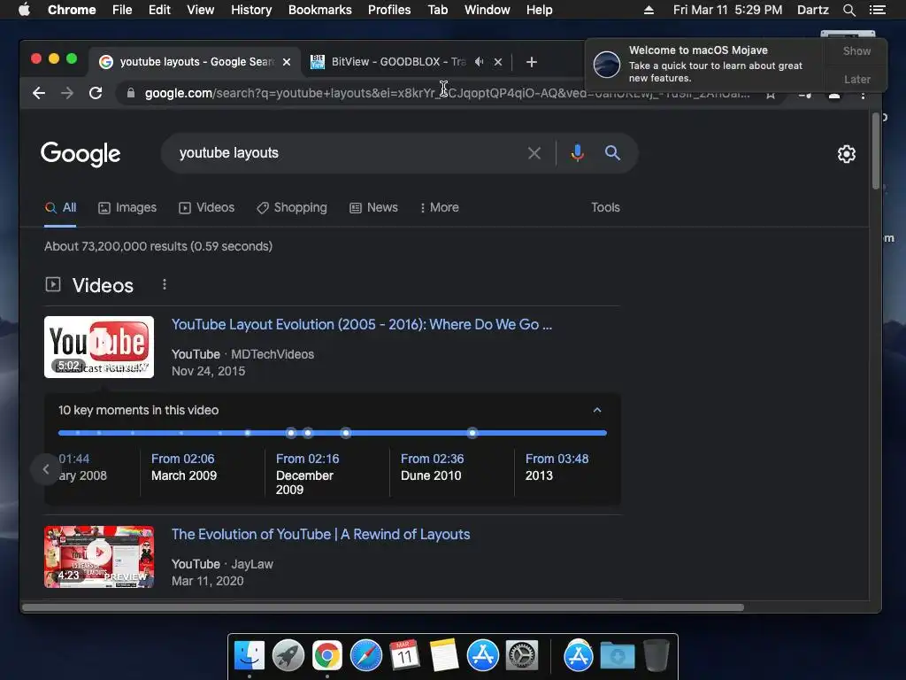Jump to From 02:36 Dune 2010 moment
The height and width of the screenshot is (680, 906).
[432, 467]
